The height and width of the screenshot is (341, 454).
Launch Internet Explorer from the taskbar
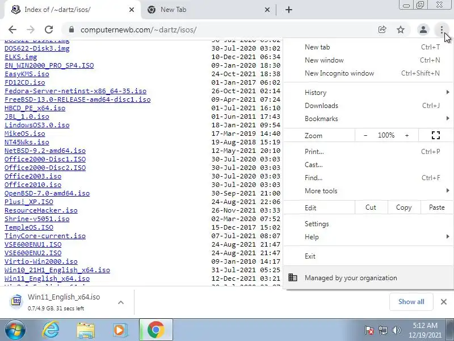[51, 330]
